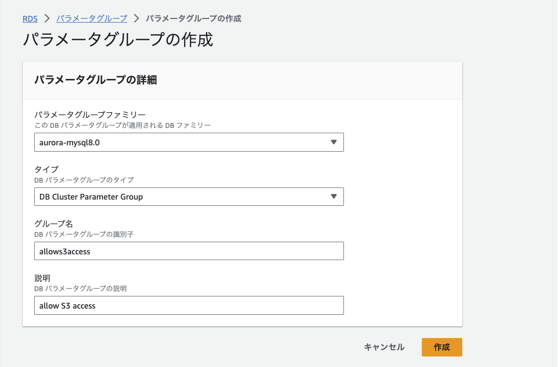Focus the allows3access group name field
The width and height of the screenshot is (558, 367).
188,251
